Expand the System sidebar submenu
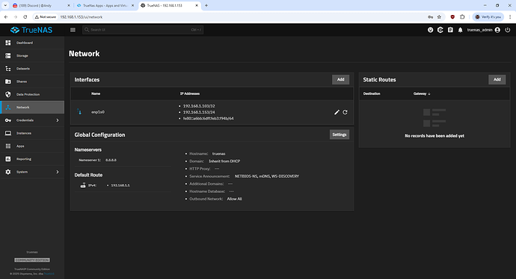 (x=32, y=172)
